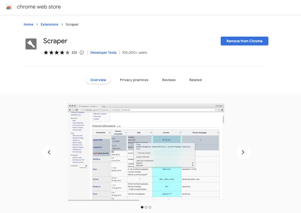Switch to the Privacy practices tab
The image size is (301, 213).
click(134, 80)
